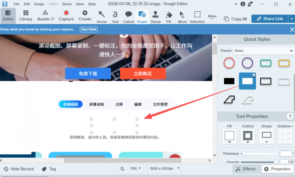Screen dimensions: 295x177
Task: Toggle Hide Recent tray
Action: 19,169
